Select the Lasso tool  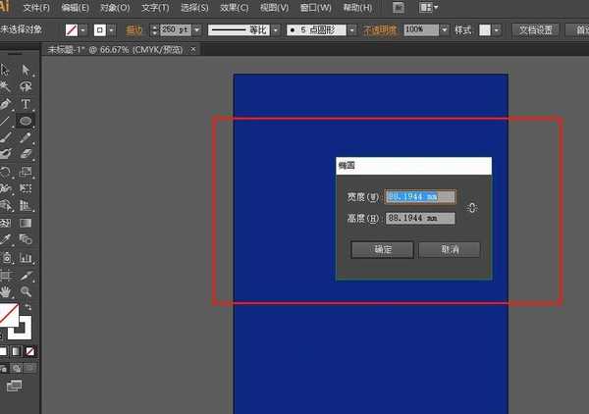26,87
